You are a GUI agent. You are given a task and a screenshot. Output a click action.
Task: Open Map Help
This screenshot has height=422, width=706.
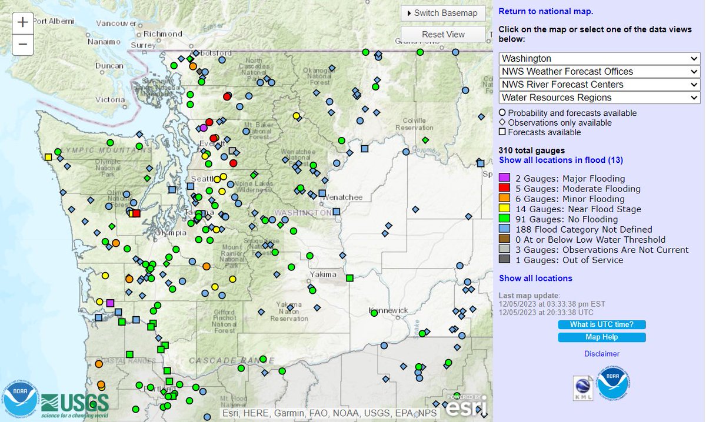pyautogui.click(x=601, y=337)
